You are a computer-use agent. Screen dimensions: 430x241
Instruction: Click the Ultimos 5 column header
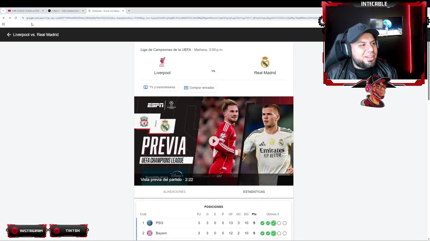tap(272, 214)
